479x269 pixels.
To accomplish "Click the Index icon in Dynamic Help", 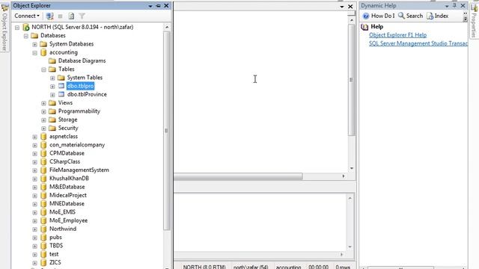I will click(x=430, y=16).
